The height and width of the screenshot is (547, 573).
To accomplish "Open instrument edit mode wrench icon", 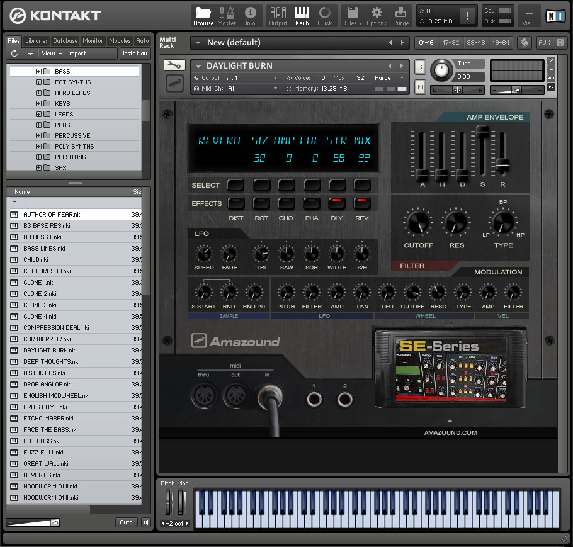I will click(174, 65).
